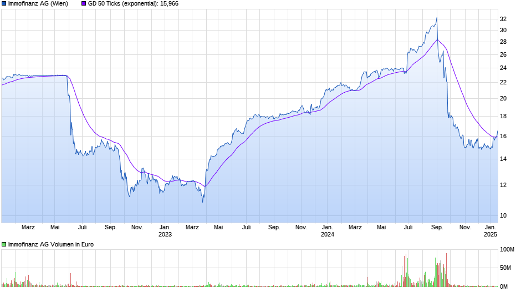Screen dimensions: 521x292
Task: Click the 32 price axis label
Action: point(503,19)
